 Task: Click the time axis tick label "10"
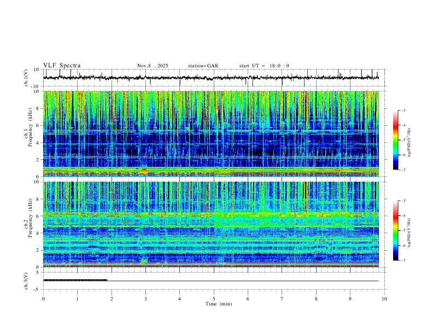pyautogui.click(x=384, y=299)
